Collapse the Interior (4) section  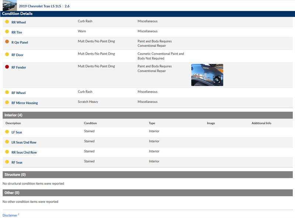(x=147, y=115)
